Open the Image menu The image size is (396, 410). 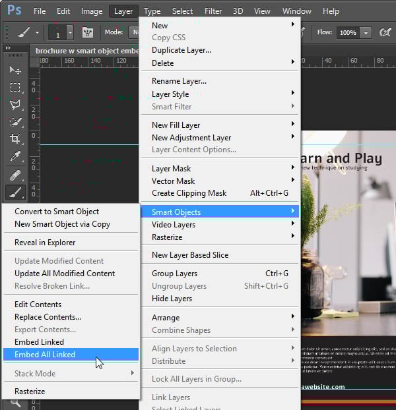pos(92,11)
